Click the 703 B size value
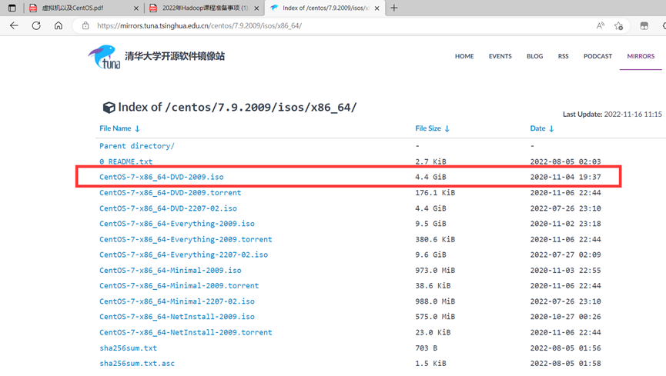 tap(426, 348)
